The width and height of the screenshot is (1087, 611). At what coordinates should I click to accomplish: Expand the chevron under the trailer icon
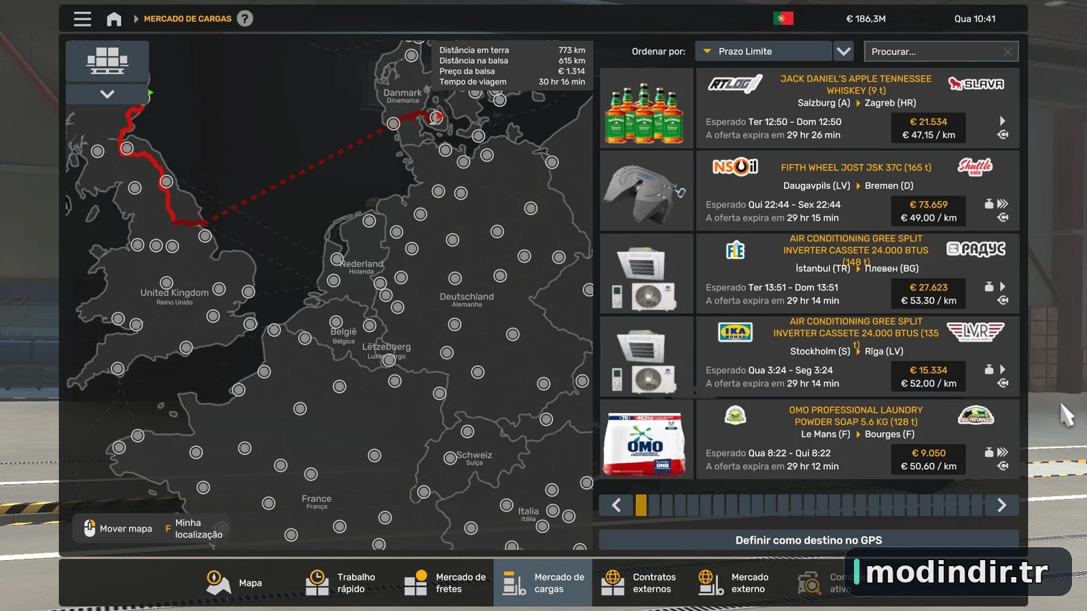[107, 94]
